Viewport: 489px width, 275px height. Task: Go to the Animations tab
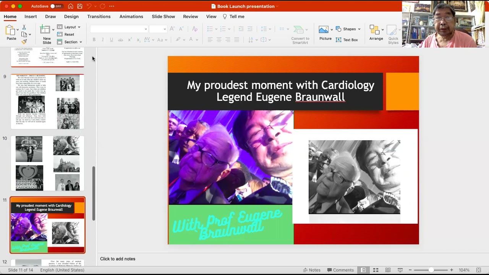pos(131,16)
